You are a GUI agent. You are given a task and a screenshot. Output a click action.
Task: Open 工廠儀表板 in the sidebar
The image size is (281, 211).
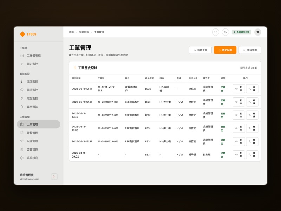(38, 56)
